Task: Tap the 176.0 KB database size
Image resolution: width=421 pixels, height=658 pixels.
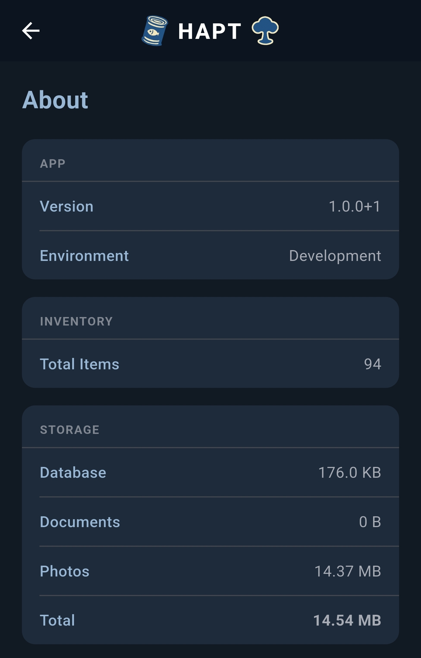Action: tap(350, 472)
